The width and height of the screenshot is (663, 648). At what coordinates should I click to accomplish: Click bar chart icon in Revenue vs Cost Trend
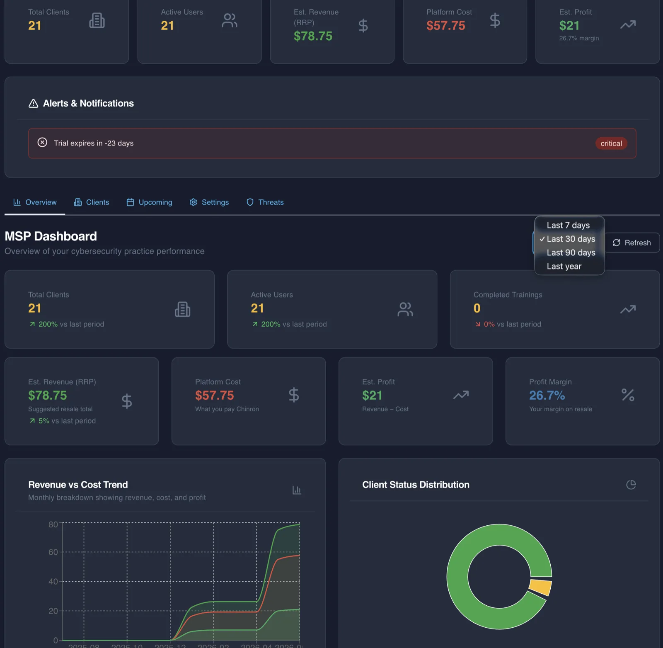point(297,490)
